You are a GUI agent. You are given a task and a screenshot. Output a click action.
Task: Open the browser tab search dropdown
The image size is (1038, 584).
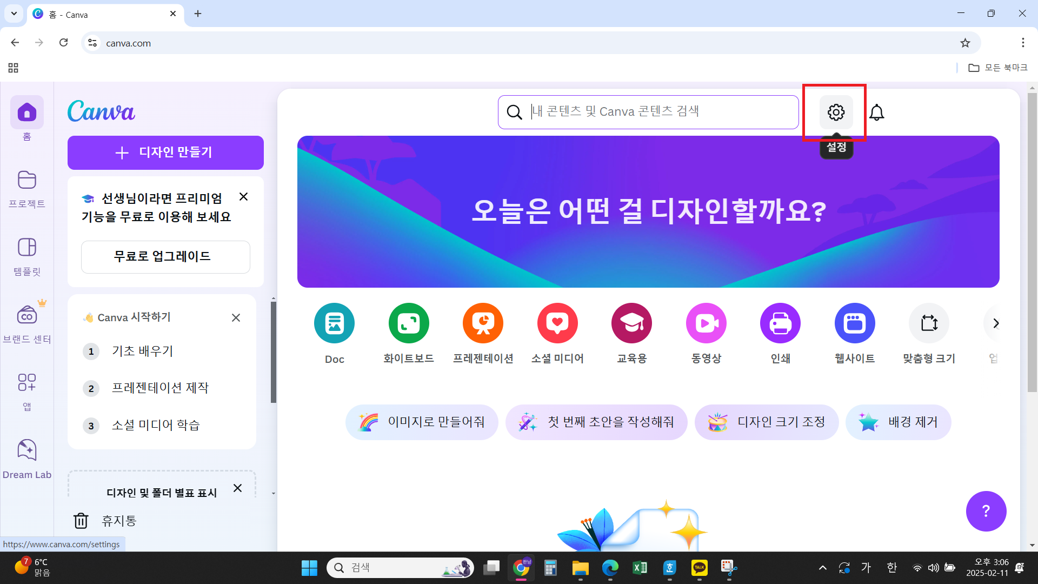tap(14, 14)
